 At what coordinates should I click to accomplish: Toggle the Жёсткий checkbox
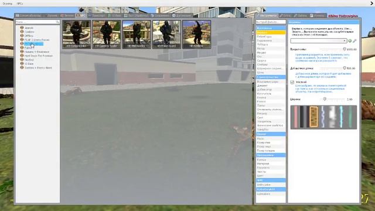(x=292, y=82)
